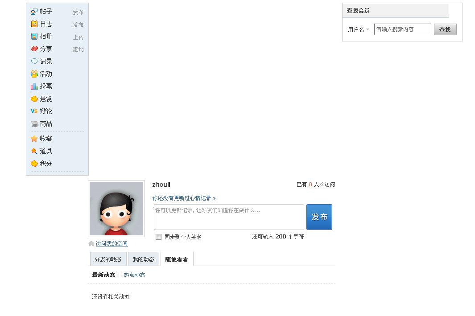
Task: Click the 已有 0 人次访问 visit count text
Action: coord(316,185)
